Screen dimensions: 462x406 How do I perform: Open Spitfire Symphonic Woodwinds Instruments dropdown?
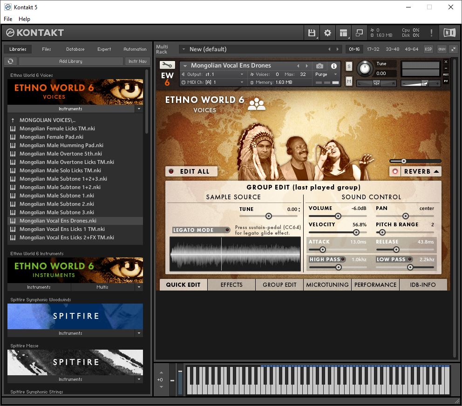coord(139,333)
